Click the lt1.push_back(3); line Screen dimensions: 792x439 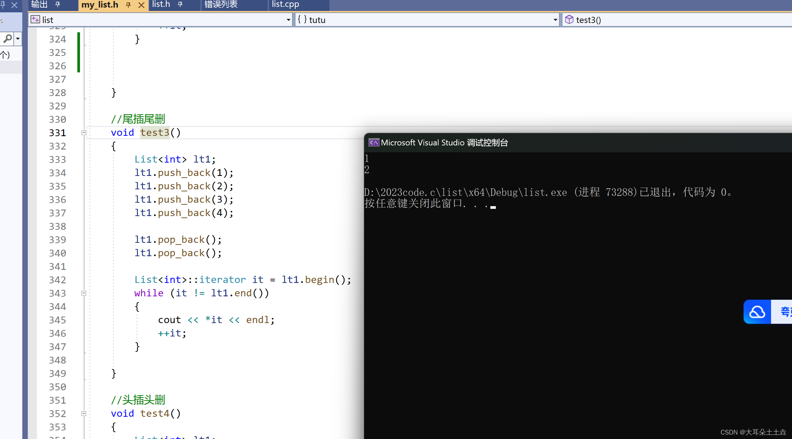[x=184, y=200]
